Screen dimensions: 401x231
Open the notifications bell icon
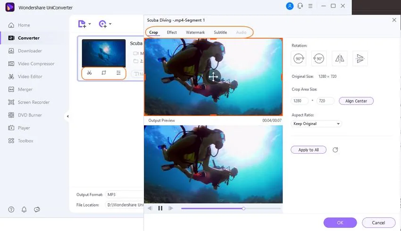24,209
